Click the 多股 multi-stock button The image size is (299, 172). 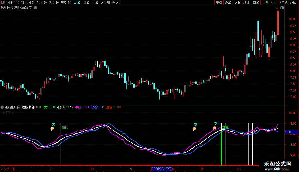point(237,2)
